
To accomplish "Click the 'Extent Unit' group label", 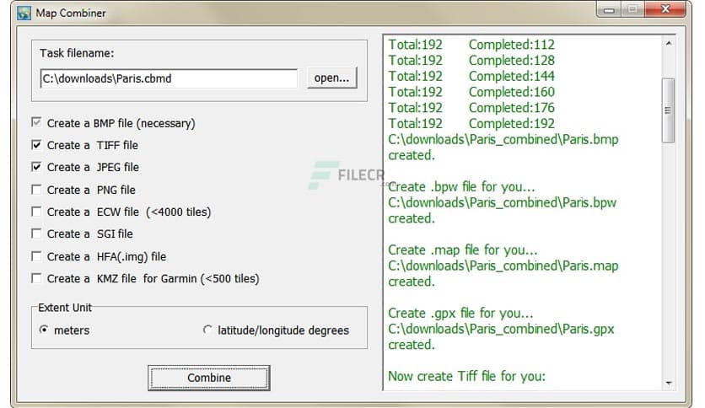I will [x=65, y=308].
